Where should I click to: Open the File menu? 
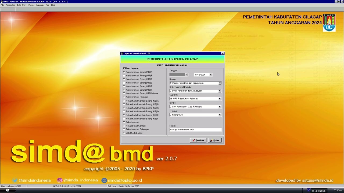click(2, 5)
